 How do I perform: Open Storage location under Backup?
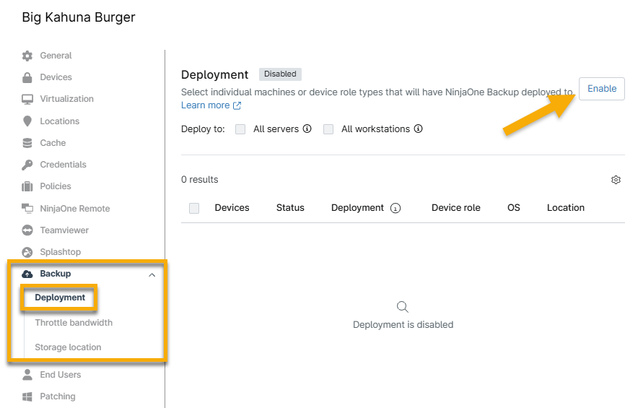[x=68, y=347]
